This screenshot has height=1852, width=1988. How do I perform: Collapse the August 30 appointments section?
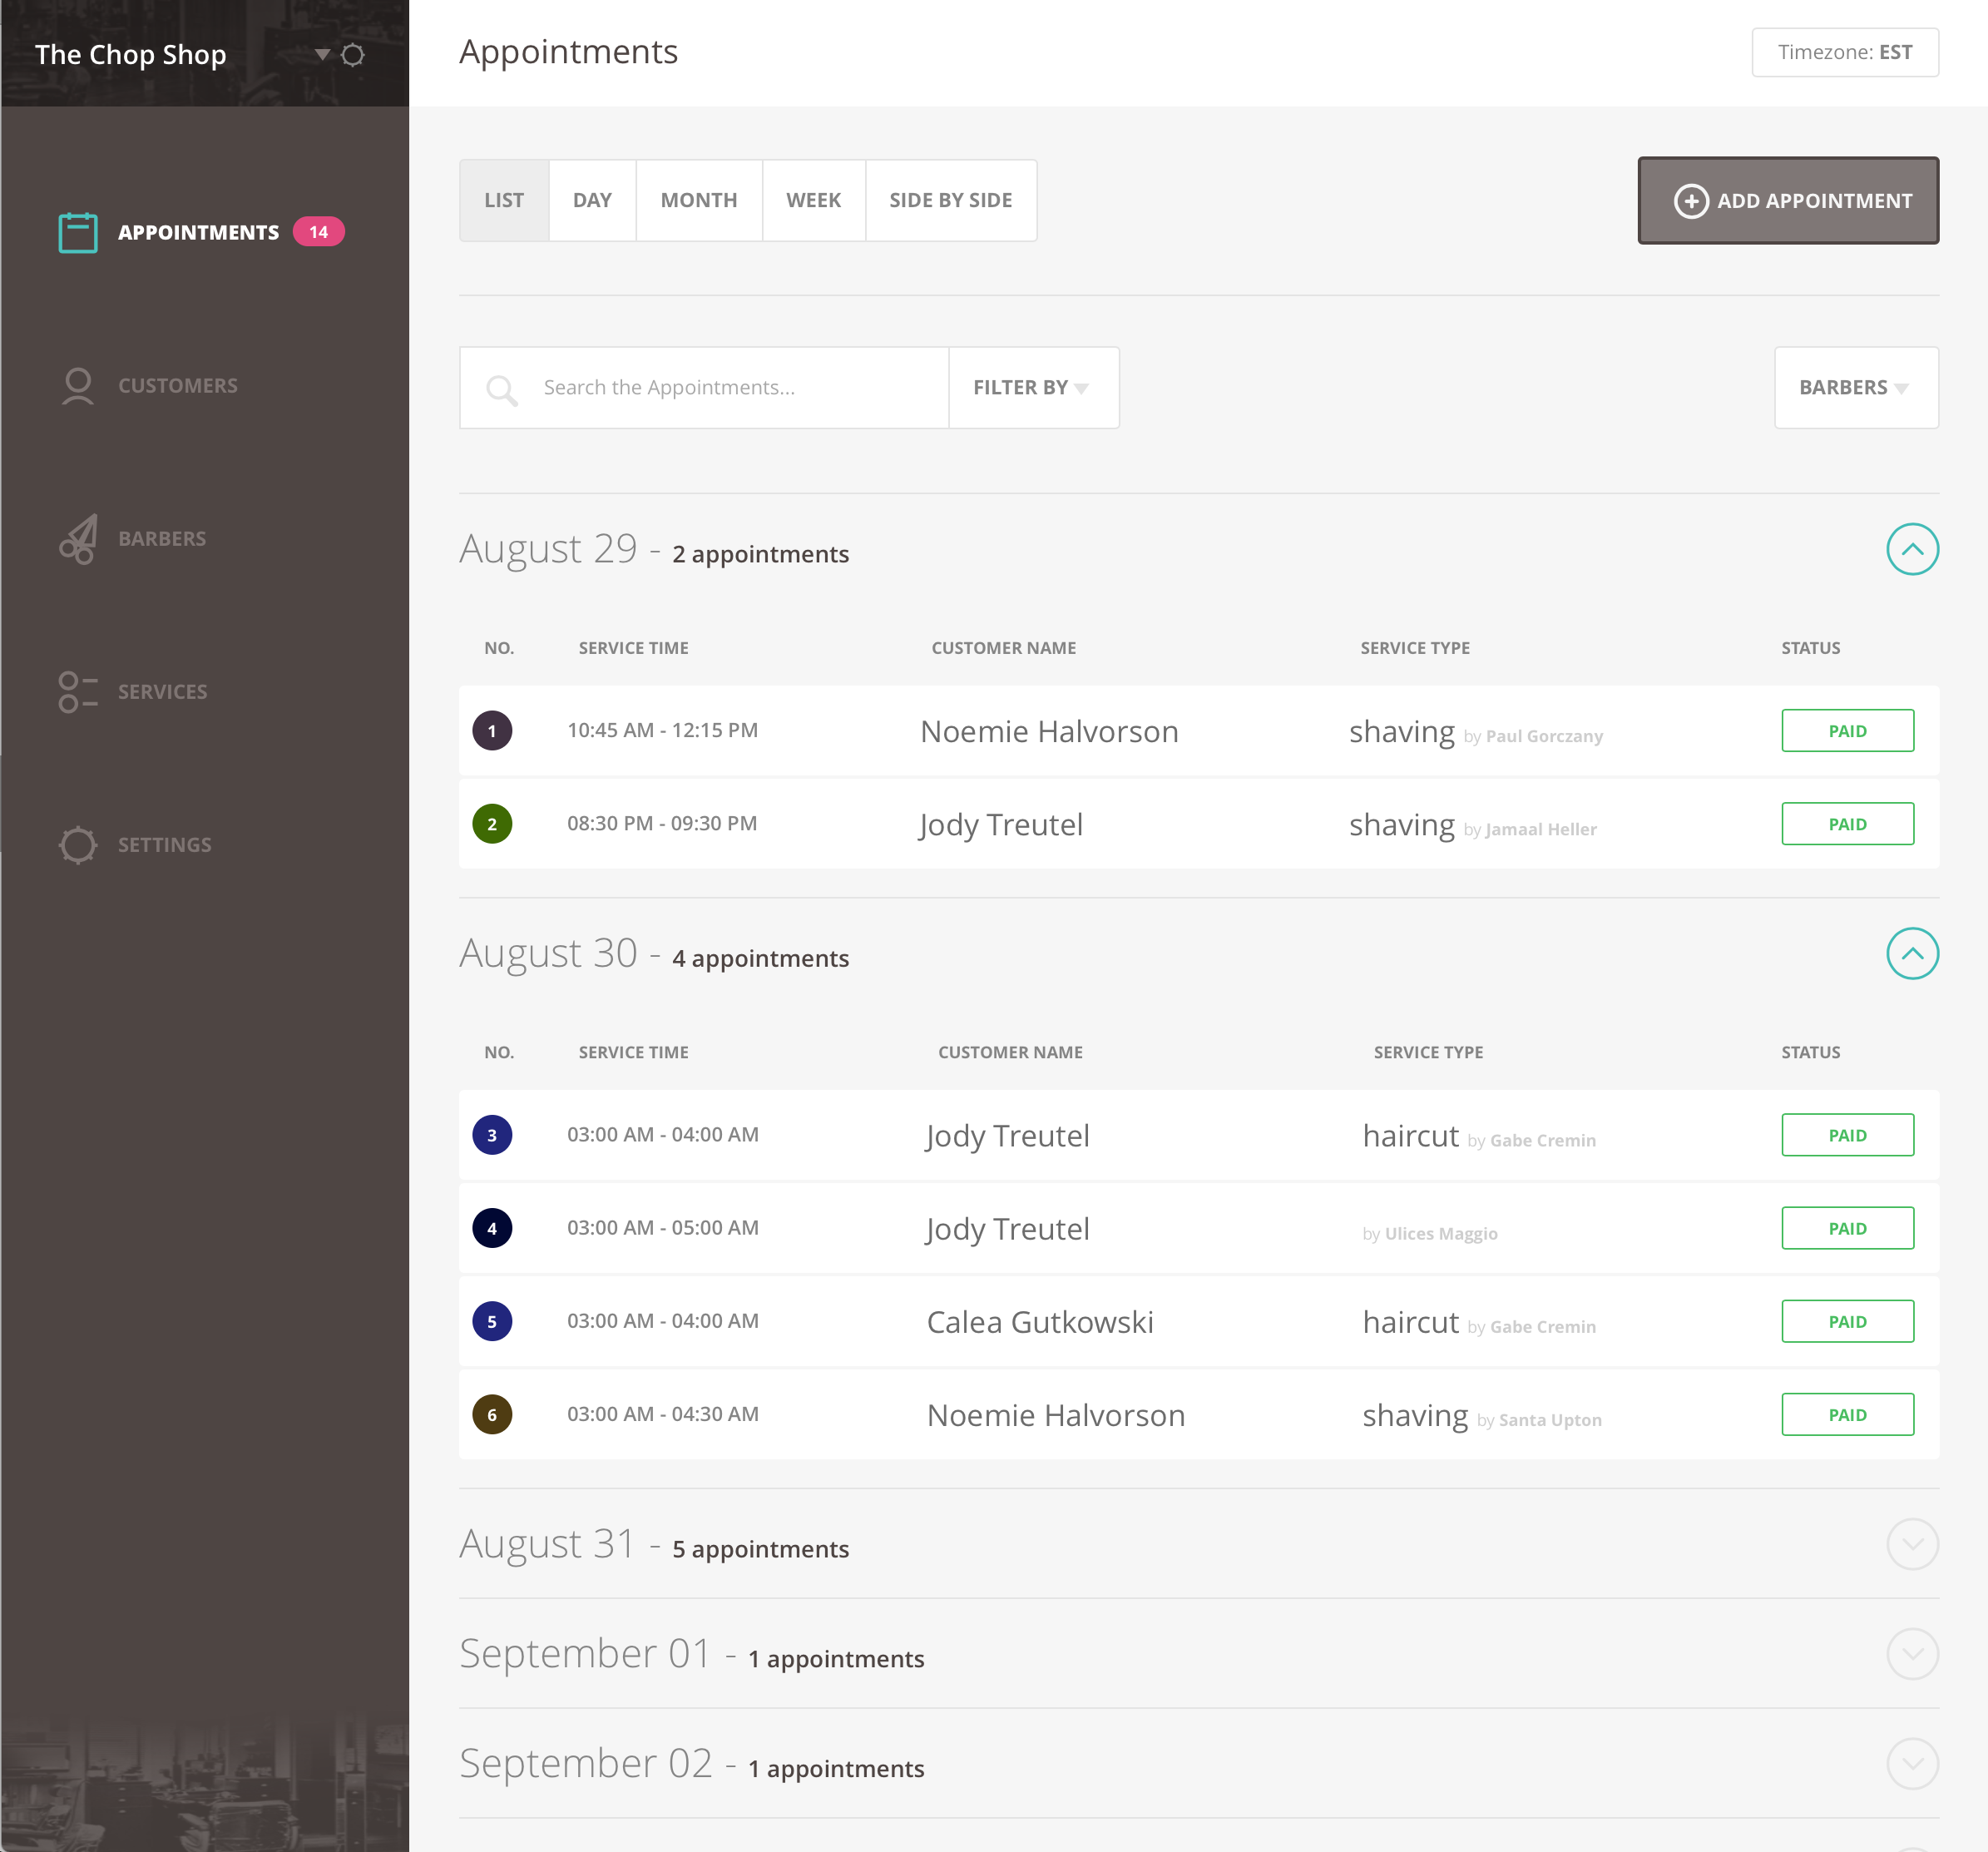click(1911, 953)
